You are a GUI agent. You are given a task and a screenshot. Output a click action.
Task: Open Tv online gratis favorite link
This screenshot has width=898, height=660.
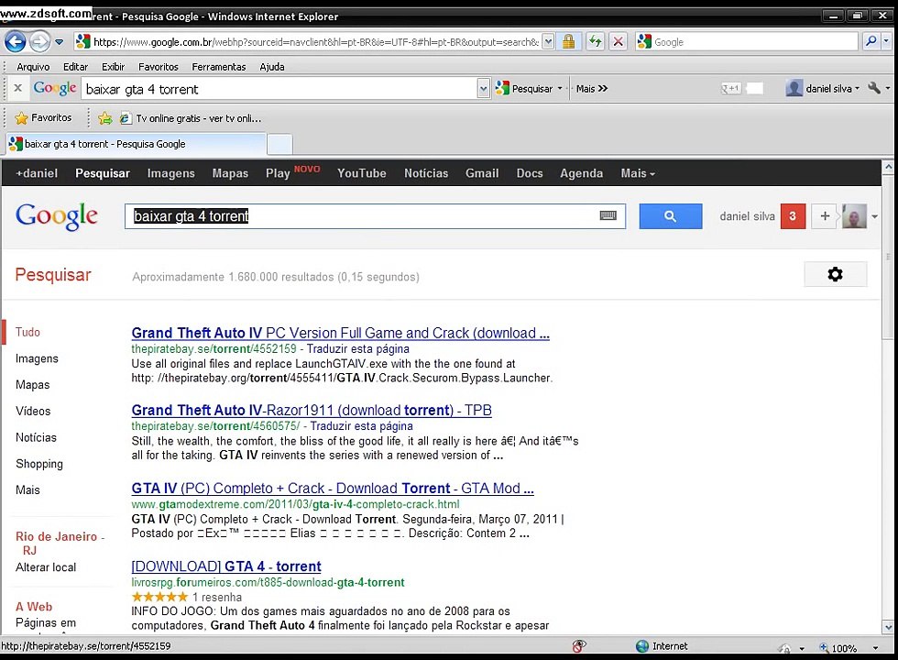click(x=191, y=118)
